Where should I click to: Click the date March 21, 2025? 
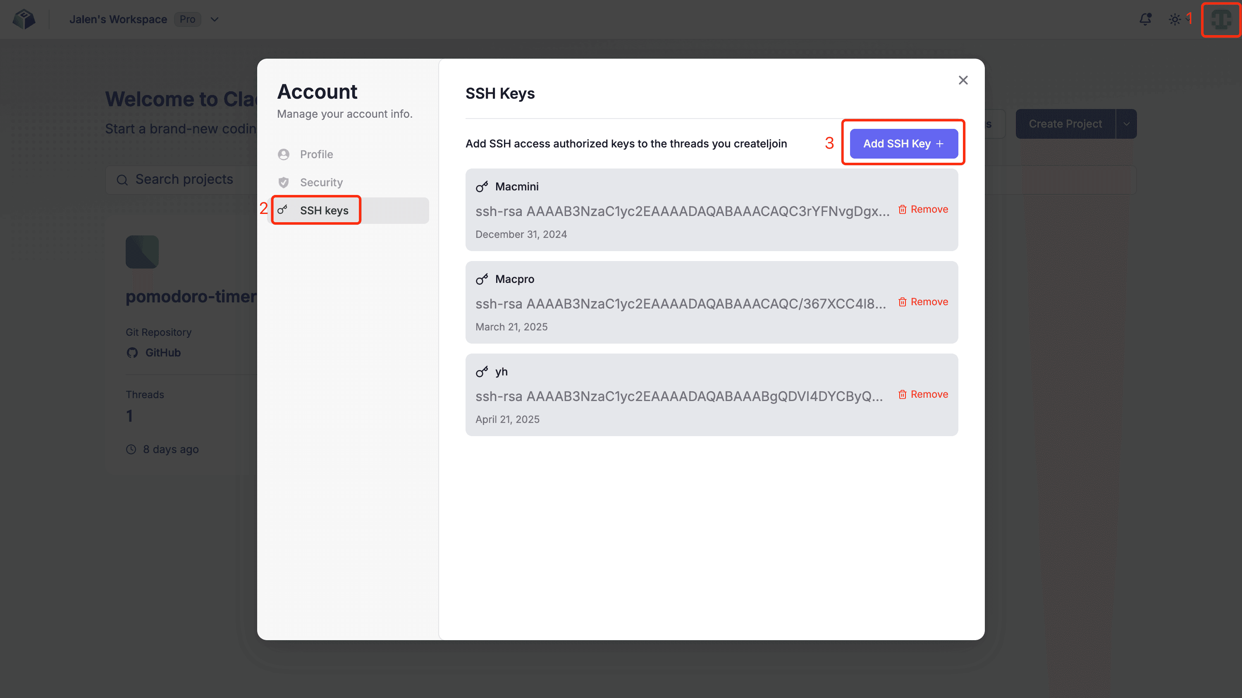(x=511, y=327)
